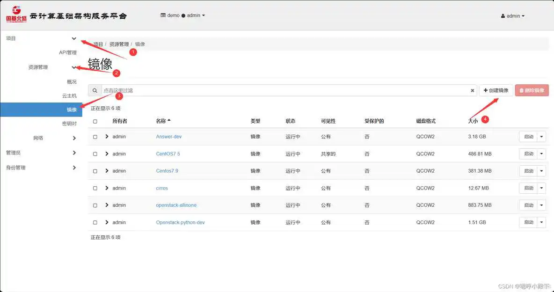Click the 启动 button for cirros image

(x=529, y=188)
